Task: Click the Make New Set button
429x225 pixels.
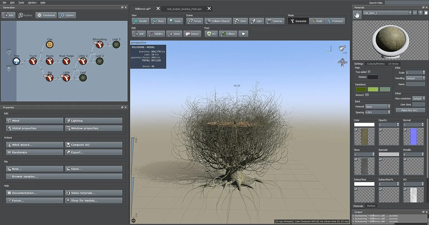Action: pyautogui.click(x=410, y=110)
